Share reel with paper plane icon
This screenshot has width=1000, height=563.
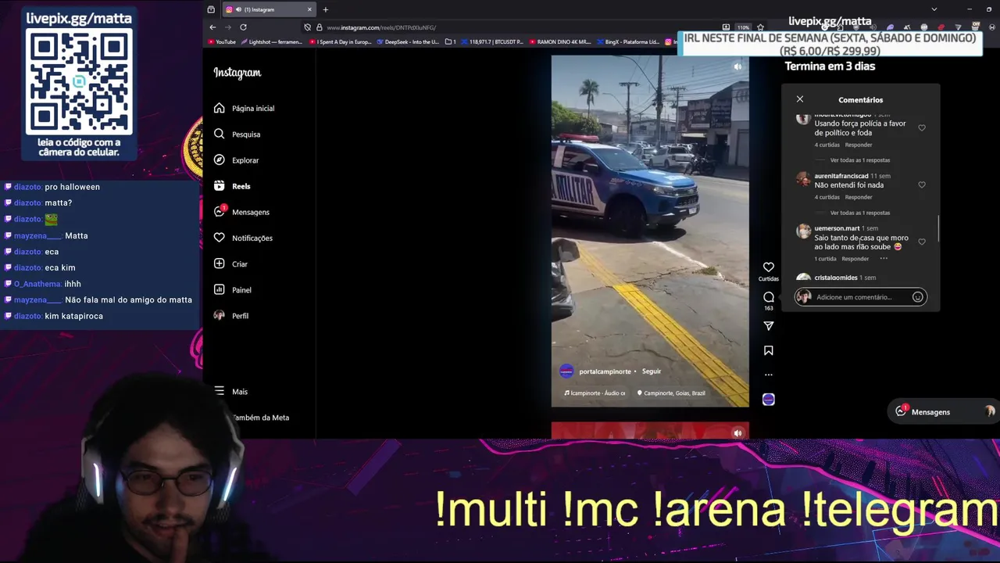tap(769, 326)
